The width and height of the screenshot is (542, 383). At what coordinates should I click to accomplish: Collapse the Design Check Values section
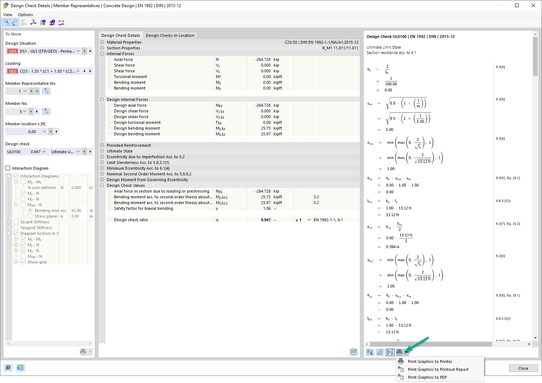pos(102,185)
